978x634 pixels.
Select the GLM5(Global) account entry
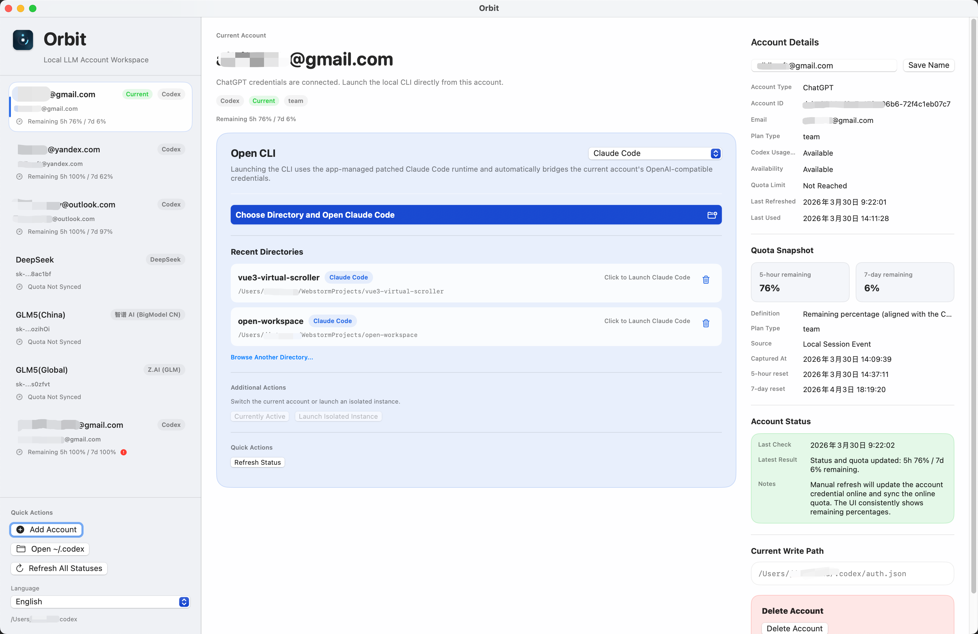[100, 382]
